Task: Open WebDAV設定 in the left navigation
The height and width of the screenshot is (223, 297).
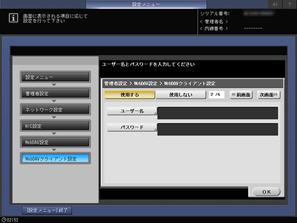Action: (x=55, y=142)
